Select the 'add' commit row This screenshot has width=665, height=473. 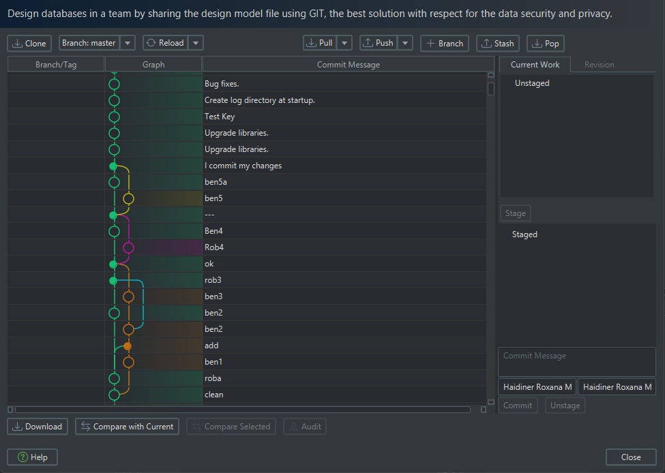coord(247,346)
